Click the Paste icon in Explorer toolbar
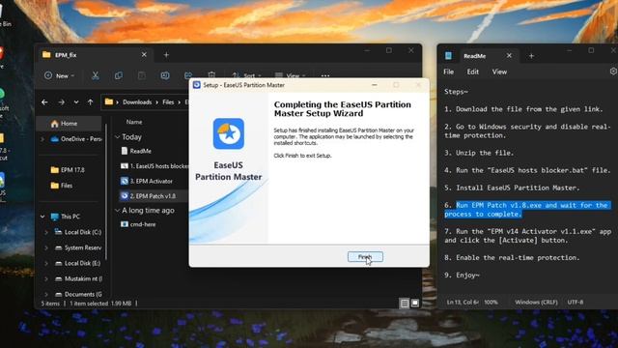The width and height of the screenshot is (618, 348). point(142,75)
